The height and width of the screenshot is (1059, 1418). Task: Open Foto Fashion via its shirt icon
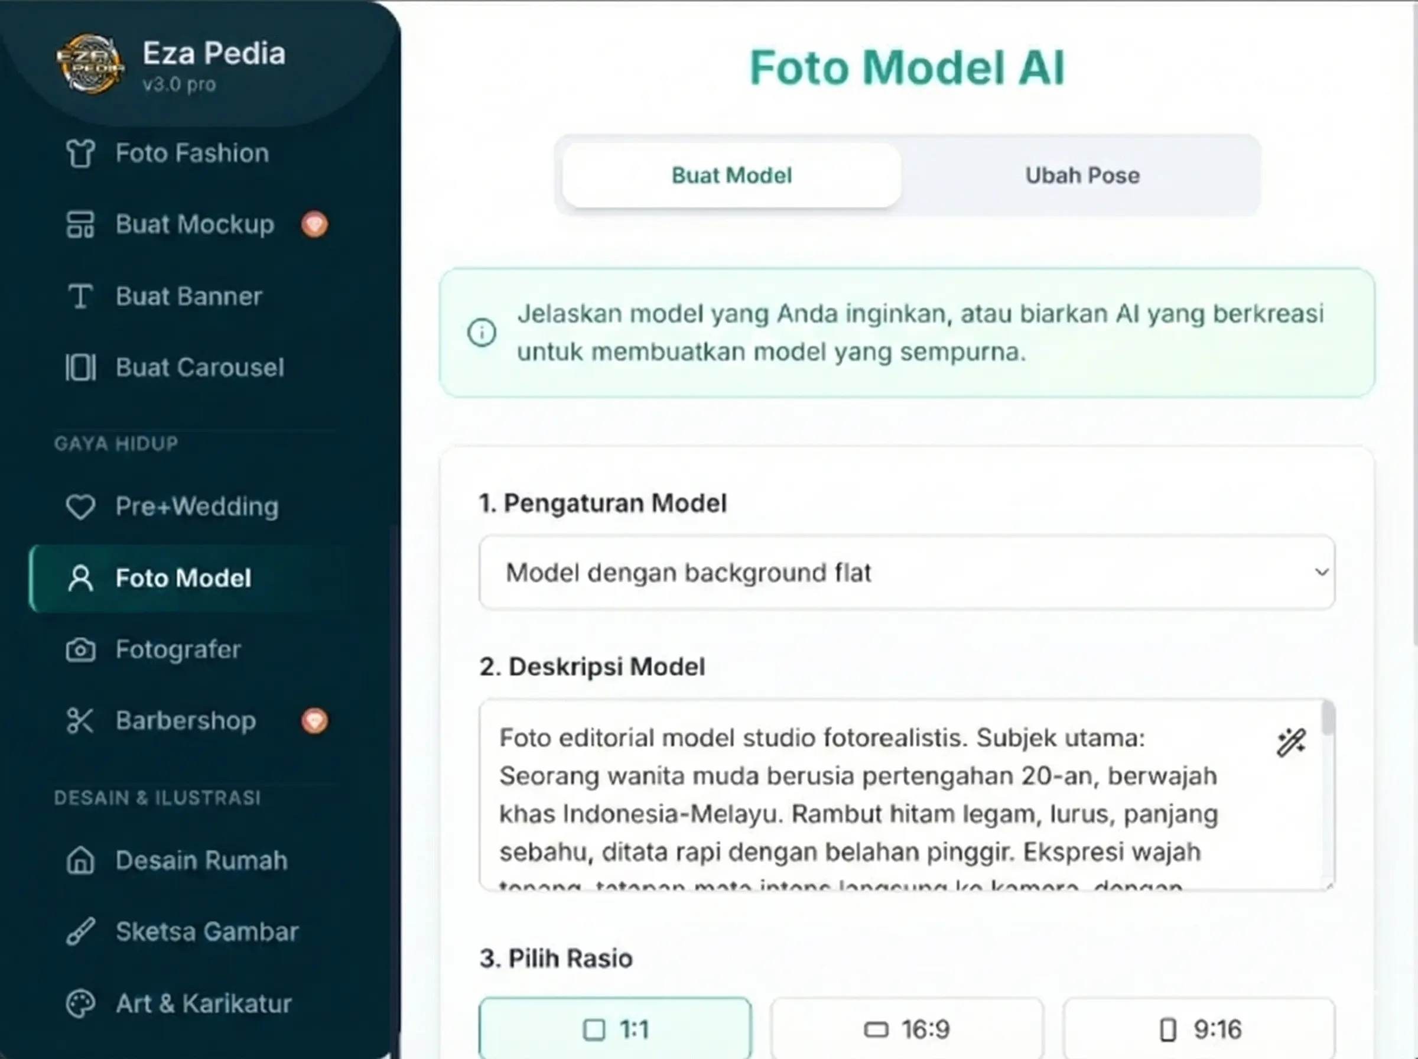[x=81, y=153]
